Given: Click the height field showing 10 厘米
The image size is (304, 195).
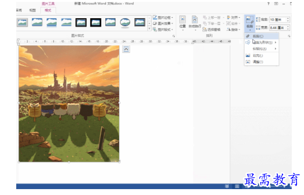Looking at the screenshot, I should pyautogui.click(x=278, y=20).
